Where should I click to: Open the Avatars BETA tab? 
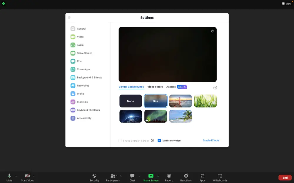(171, 87)
